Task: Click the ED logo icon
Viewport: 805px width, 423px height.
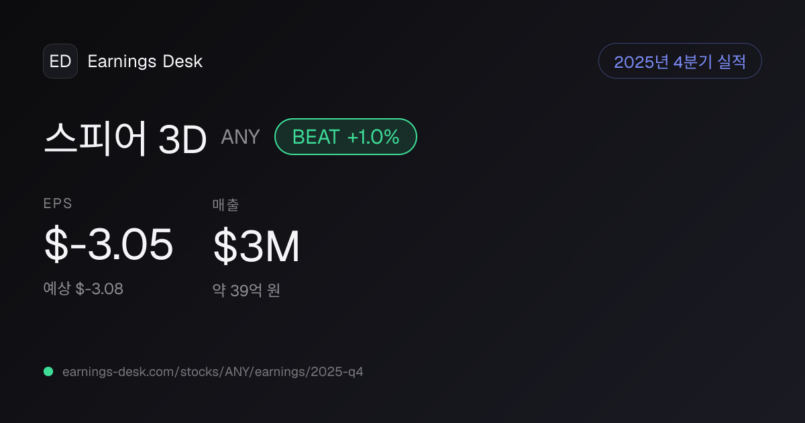Action: (60, 61)
